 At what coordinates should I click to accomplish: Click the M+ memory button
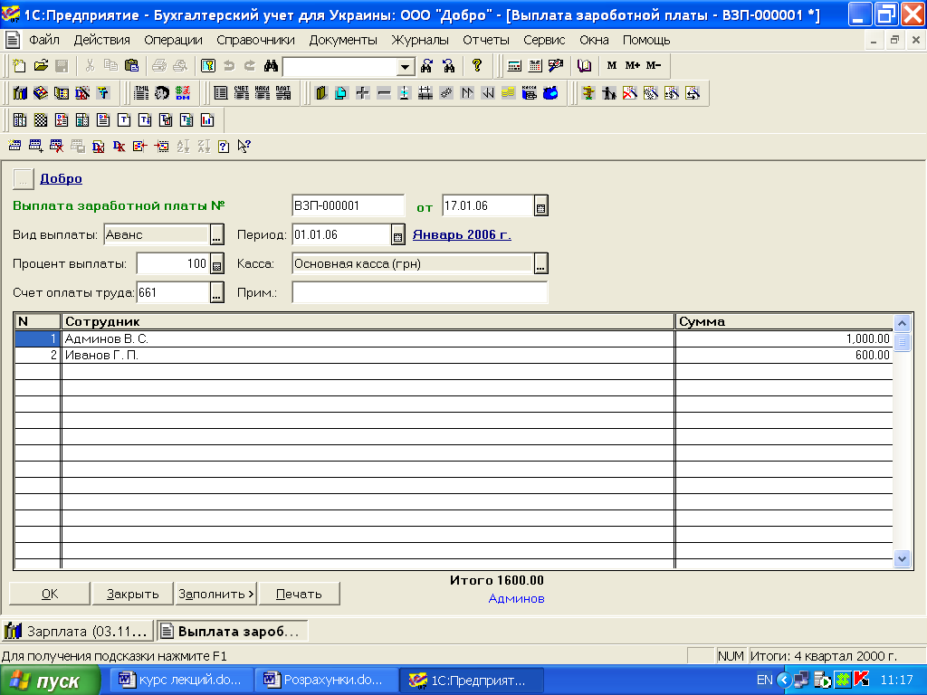[632, 66]
